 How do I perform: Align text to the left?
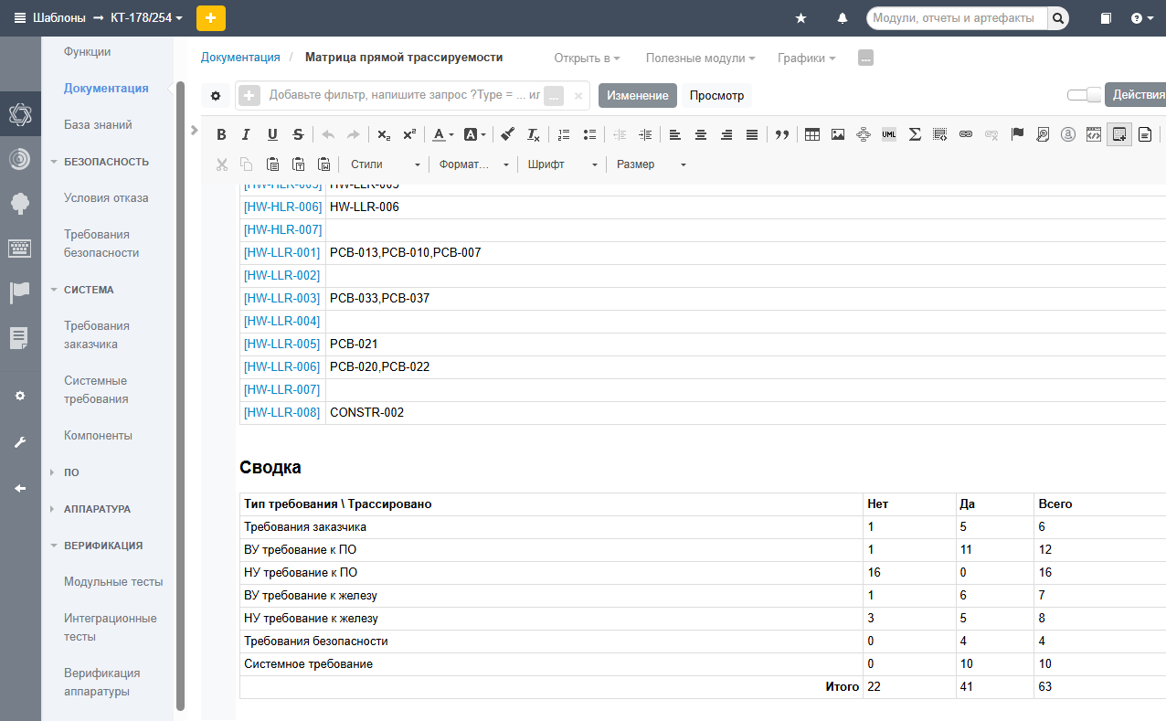click(x=675, y=134)
